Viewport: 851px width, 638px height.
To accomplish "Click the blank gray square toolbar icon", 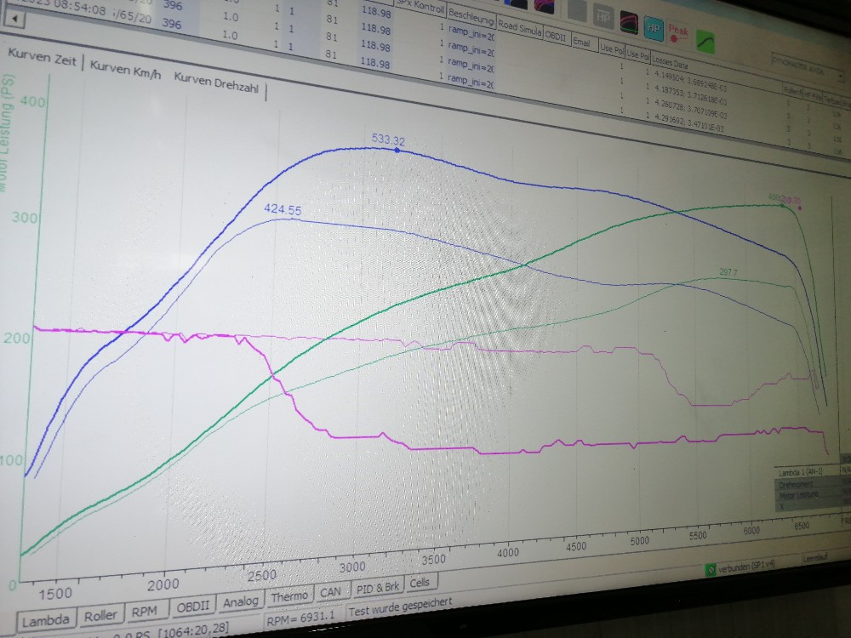I will pos(577,10).
